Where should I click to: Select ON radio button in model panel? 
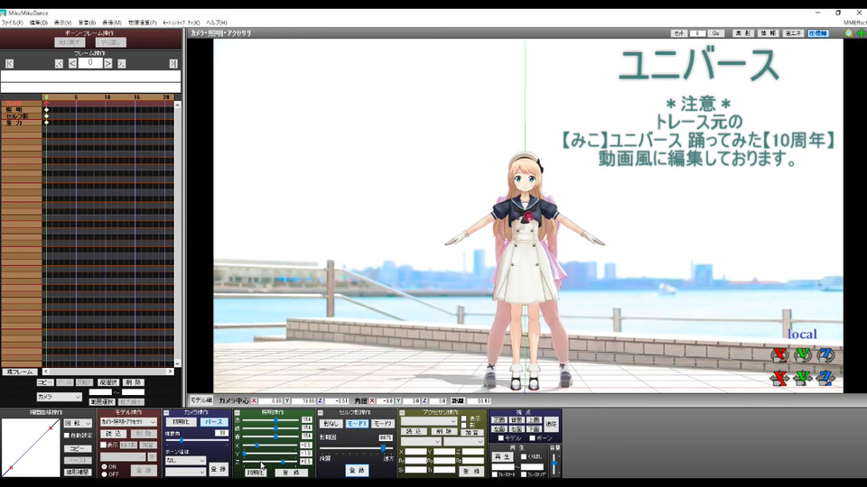click(105, 466)
